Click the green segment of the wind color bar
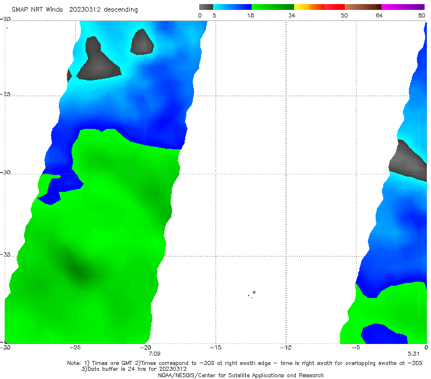 (273, 7)
